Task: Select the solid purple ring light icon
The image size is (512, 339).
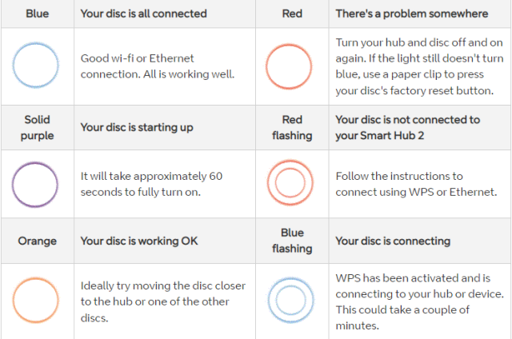Action: pyautogui.click(x=35, y=185)
